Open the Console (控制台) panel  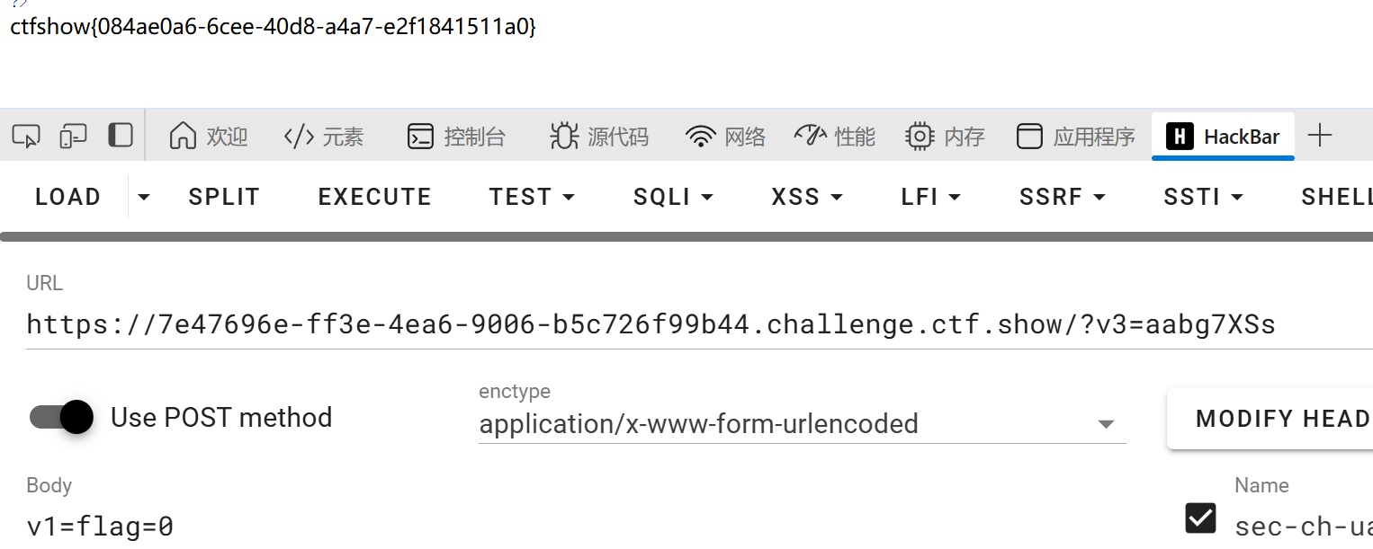tap(456, 137)
